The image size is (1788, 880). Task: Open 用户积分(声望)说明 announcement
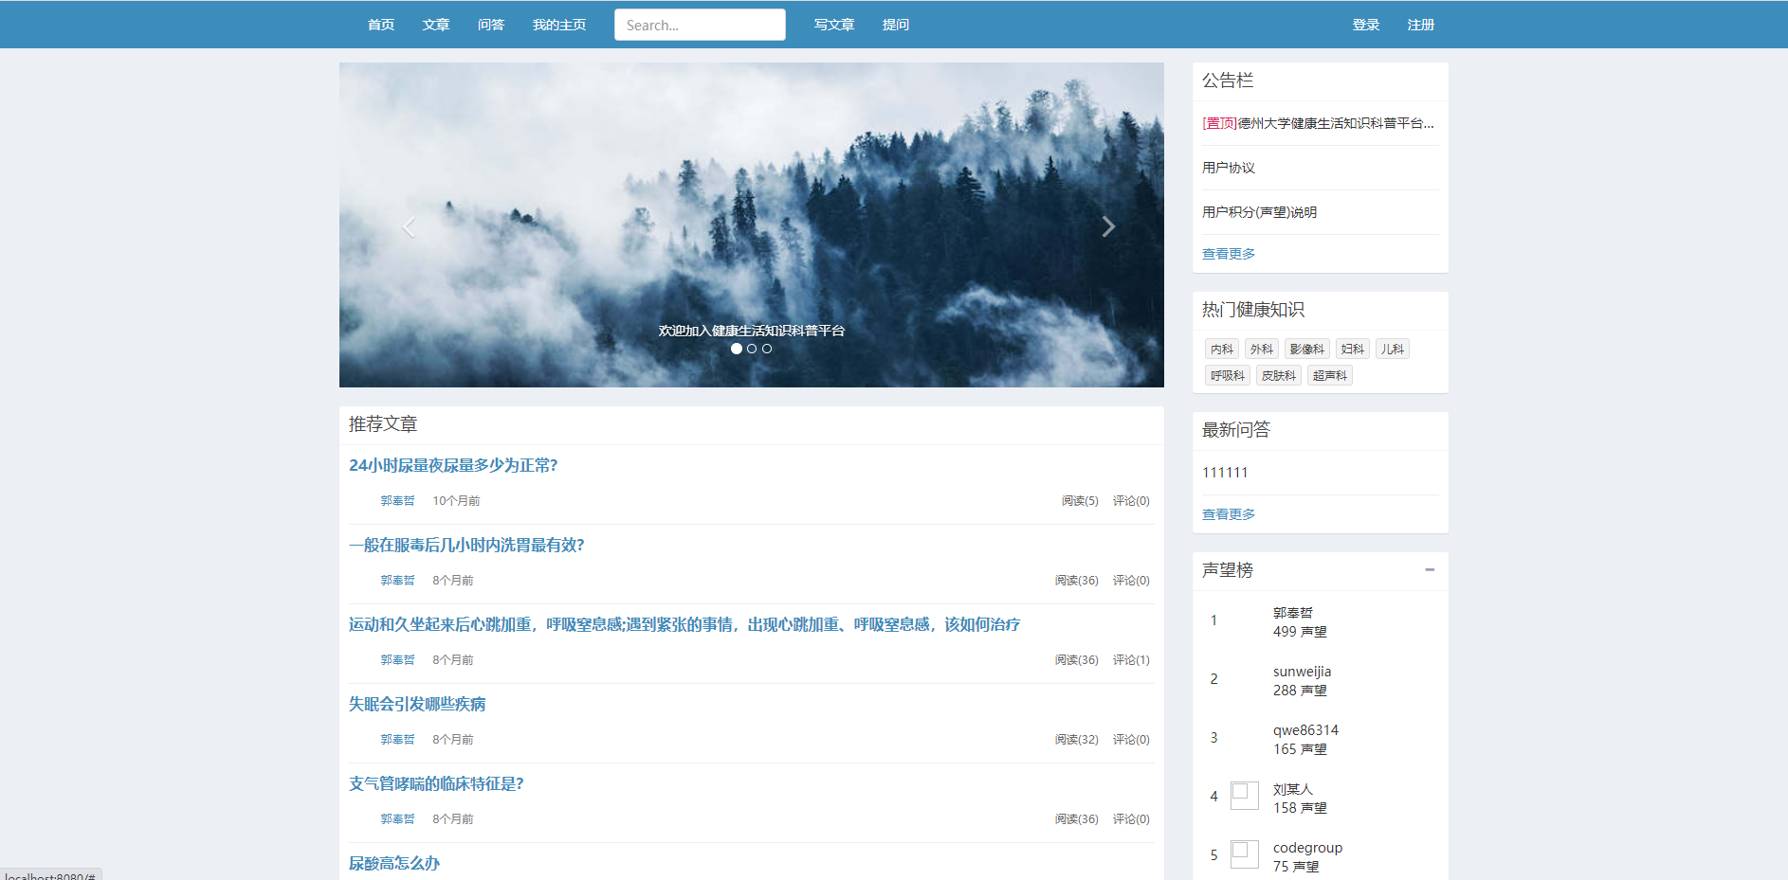click(x=1259, y=212)
